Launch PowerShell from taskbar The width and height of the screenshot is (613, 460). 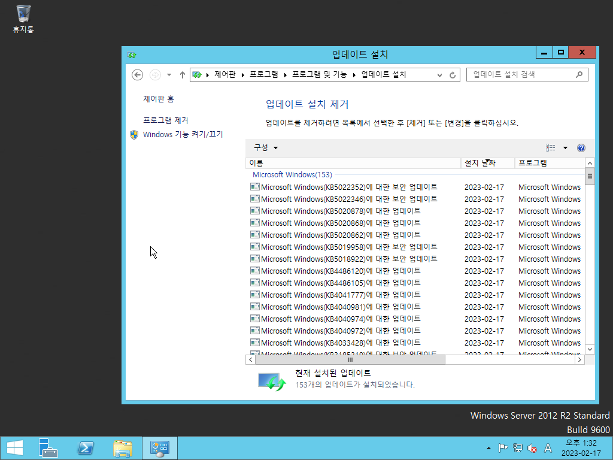86,448
